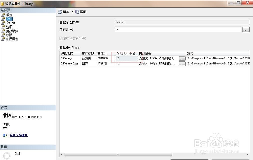Select the library logical name cell
This screenshot has width=253, height=160.
pos(70,58)
